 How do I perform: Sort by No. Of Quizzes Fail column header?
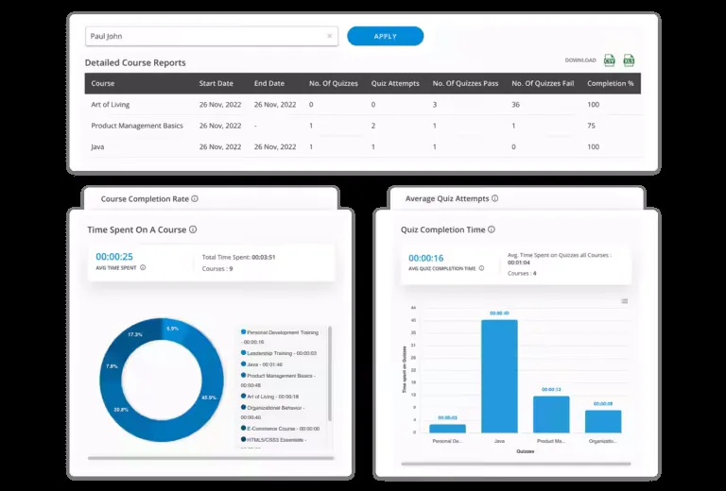(543, 84)
